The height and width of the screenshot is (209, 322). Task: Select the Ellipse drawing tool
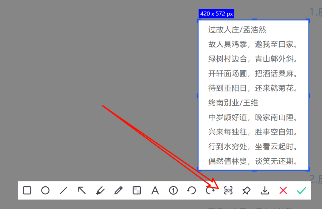(45, 190)
